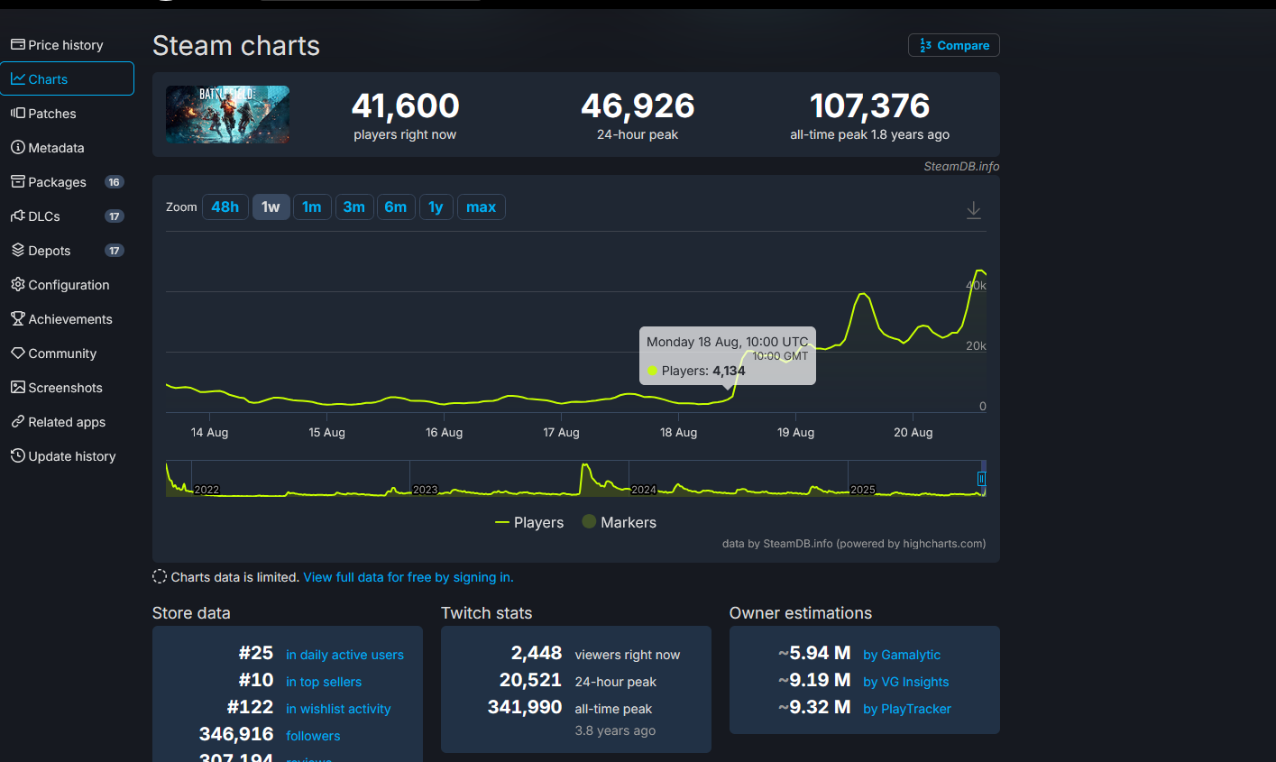Open the Price history page
1276x762 pixels.
tap(57, 45)
